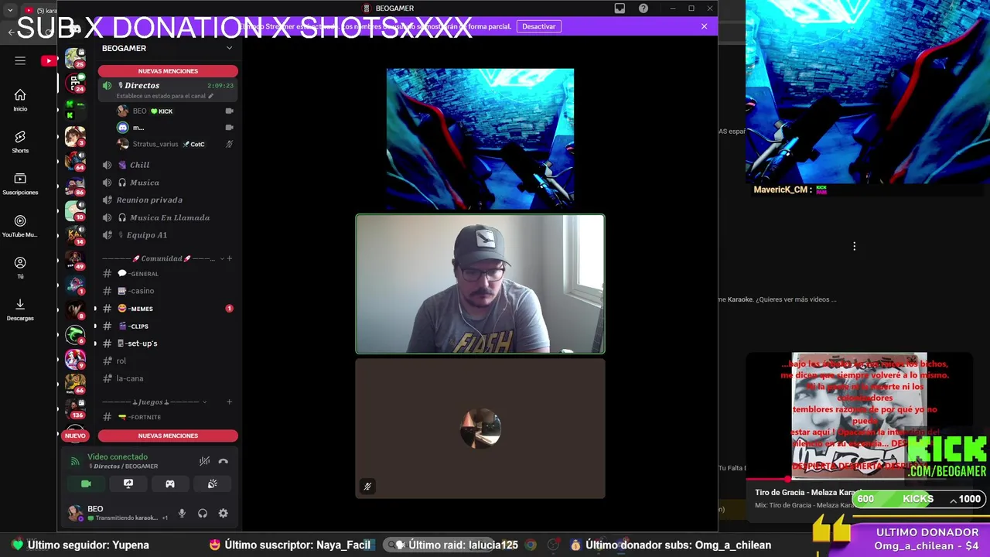Open YouTube Suscripciones

pos(20,183)
